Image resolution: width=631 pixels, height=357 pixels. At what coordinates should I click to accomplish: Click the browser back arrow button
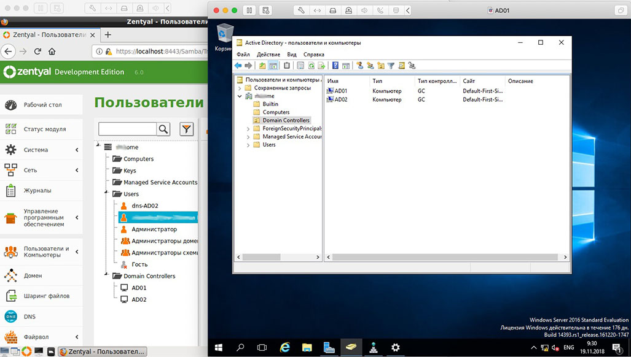8,52
